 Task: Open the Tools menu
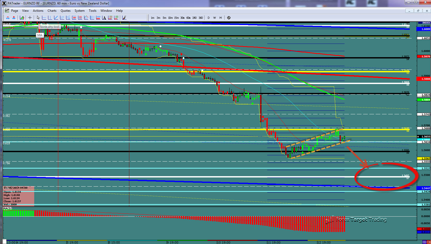[92, 11]
